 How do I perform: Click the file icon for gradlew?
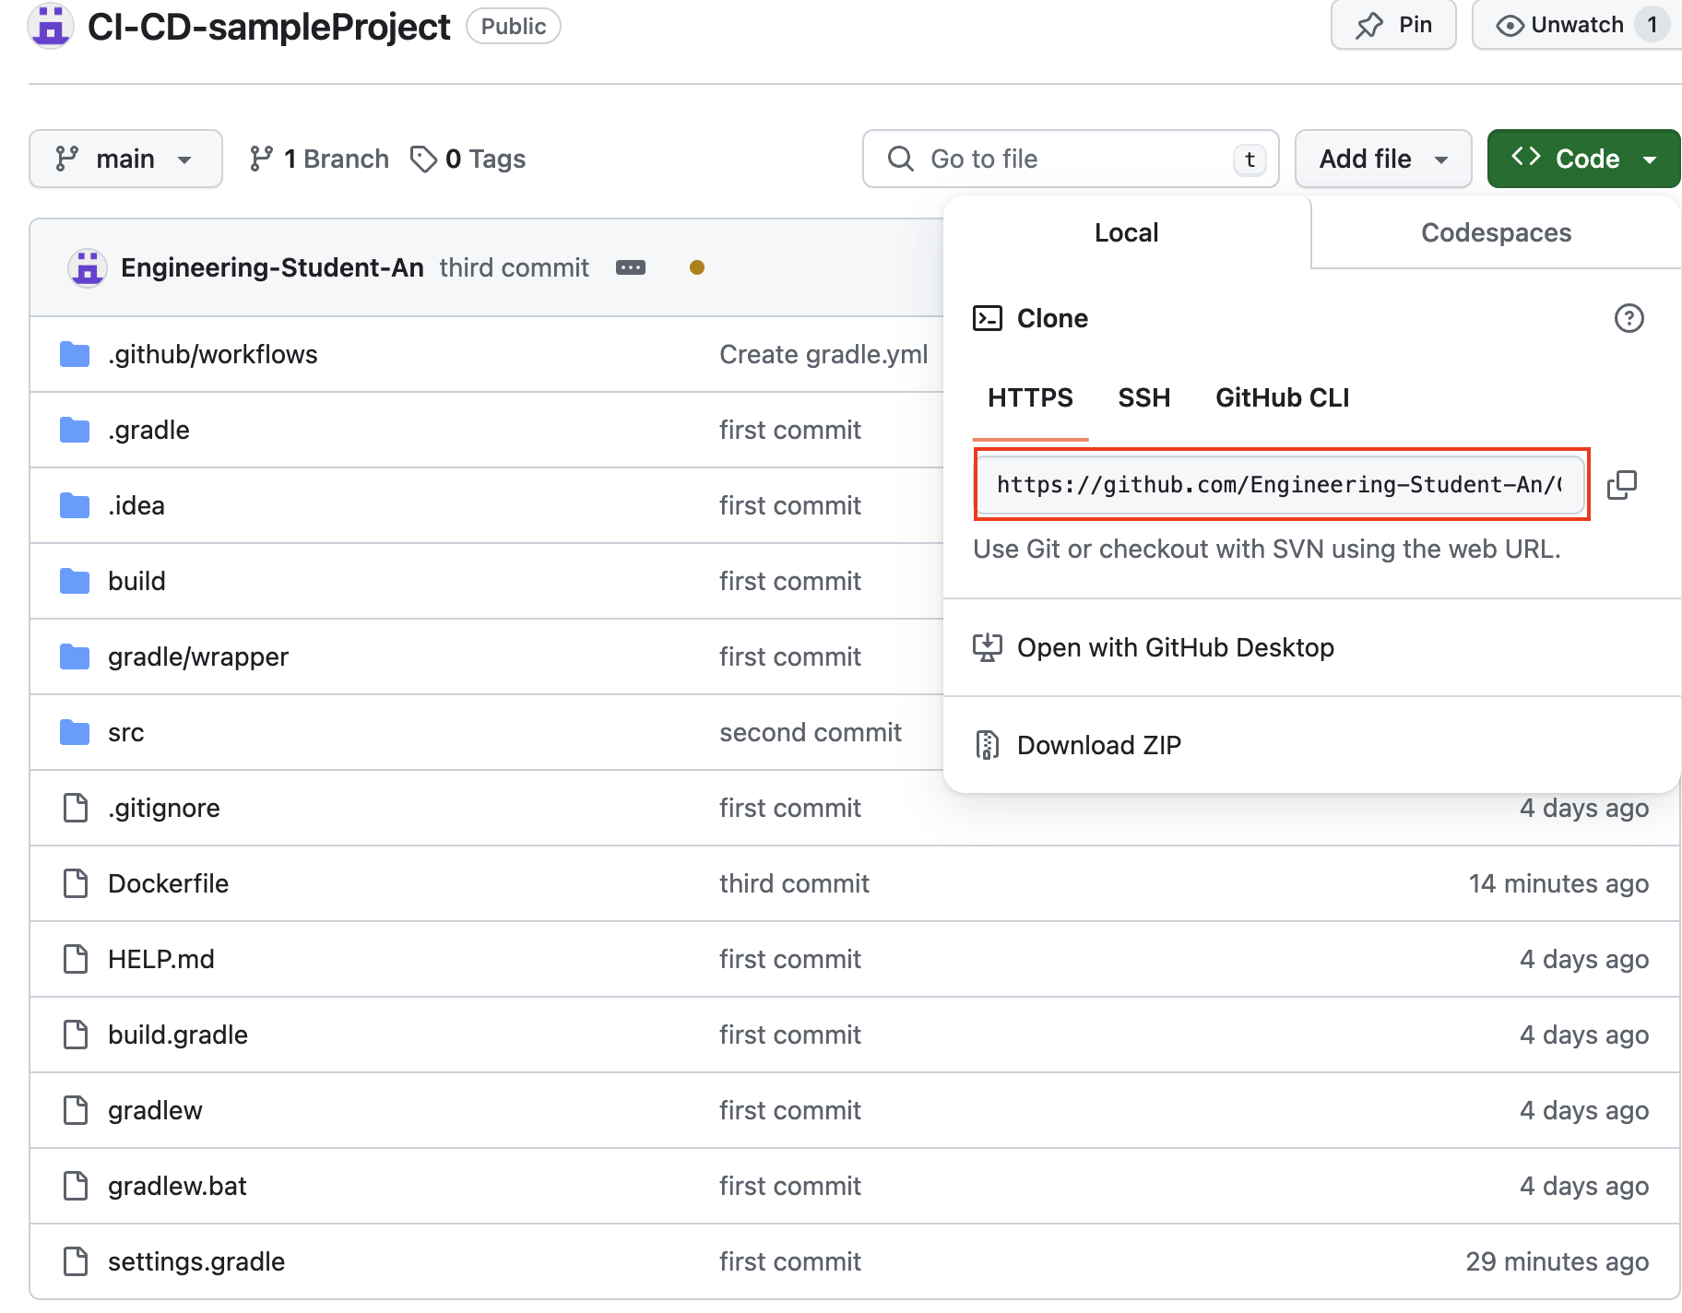coord(76,1110)
